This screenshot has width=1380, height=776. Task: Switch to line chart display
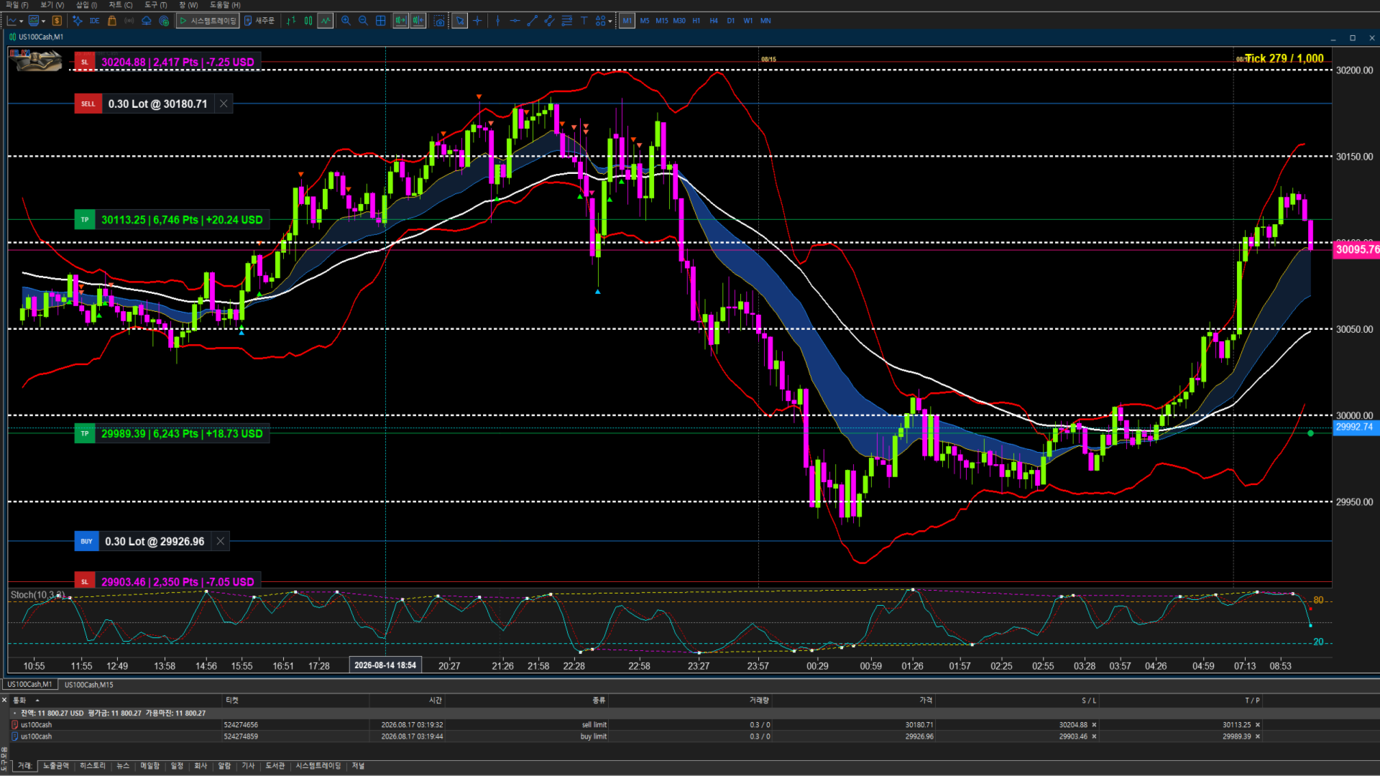tap(326, 21)
